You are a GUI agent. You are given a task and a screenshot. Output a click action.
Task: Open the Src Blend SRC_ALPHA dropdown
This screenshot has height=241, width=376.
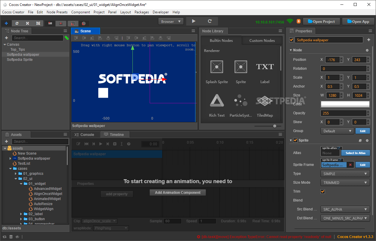345,209
